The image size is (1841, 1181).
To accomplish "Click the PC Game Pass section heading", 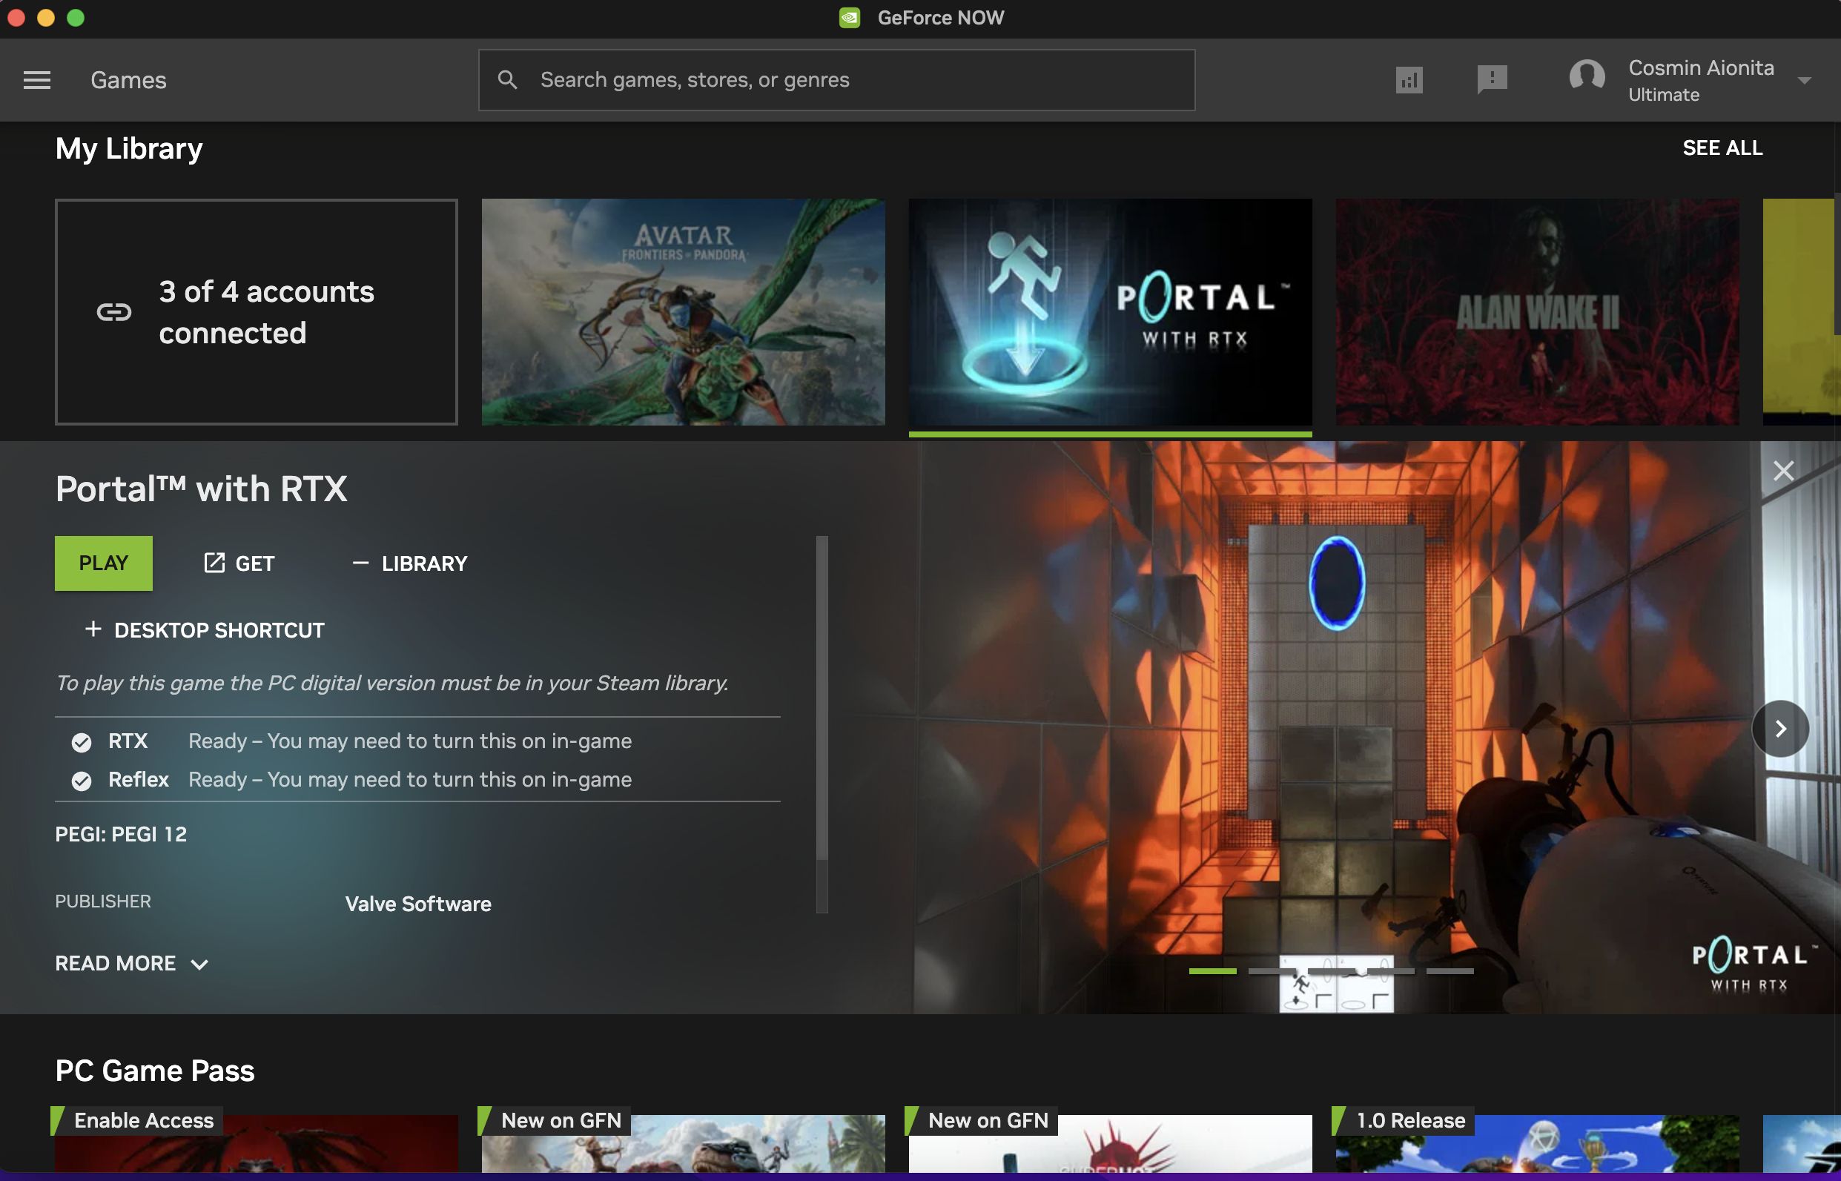I will [154, 1071].
